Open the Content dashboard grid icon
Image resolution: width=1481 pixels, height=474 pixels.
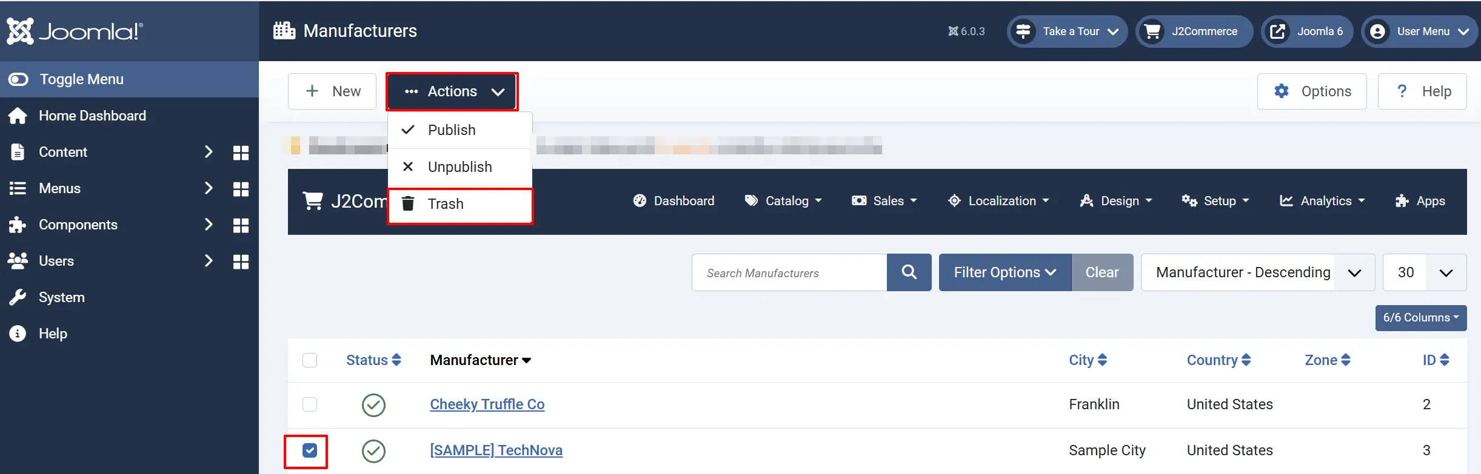click(241, 153)
